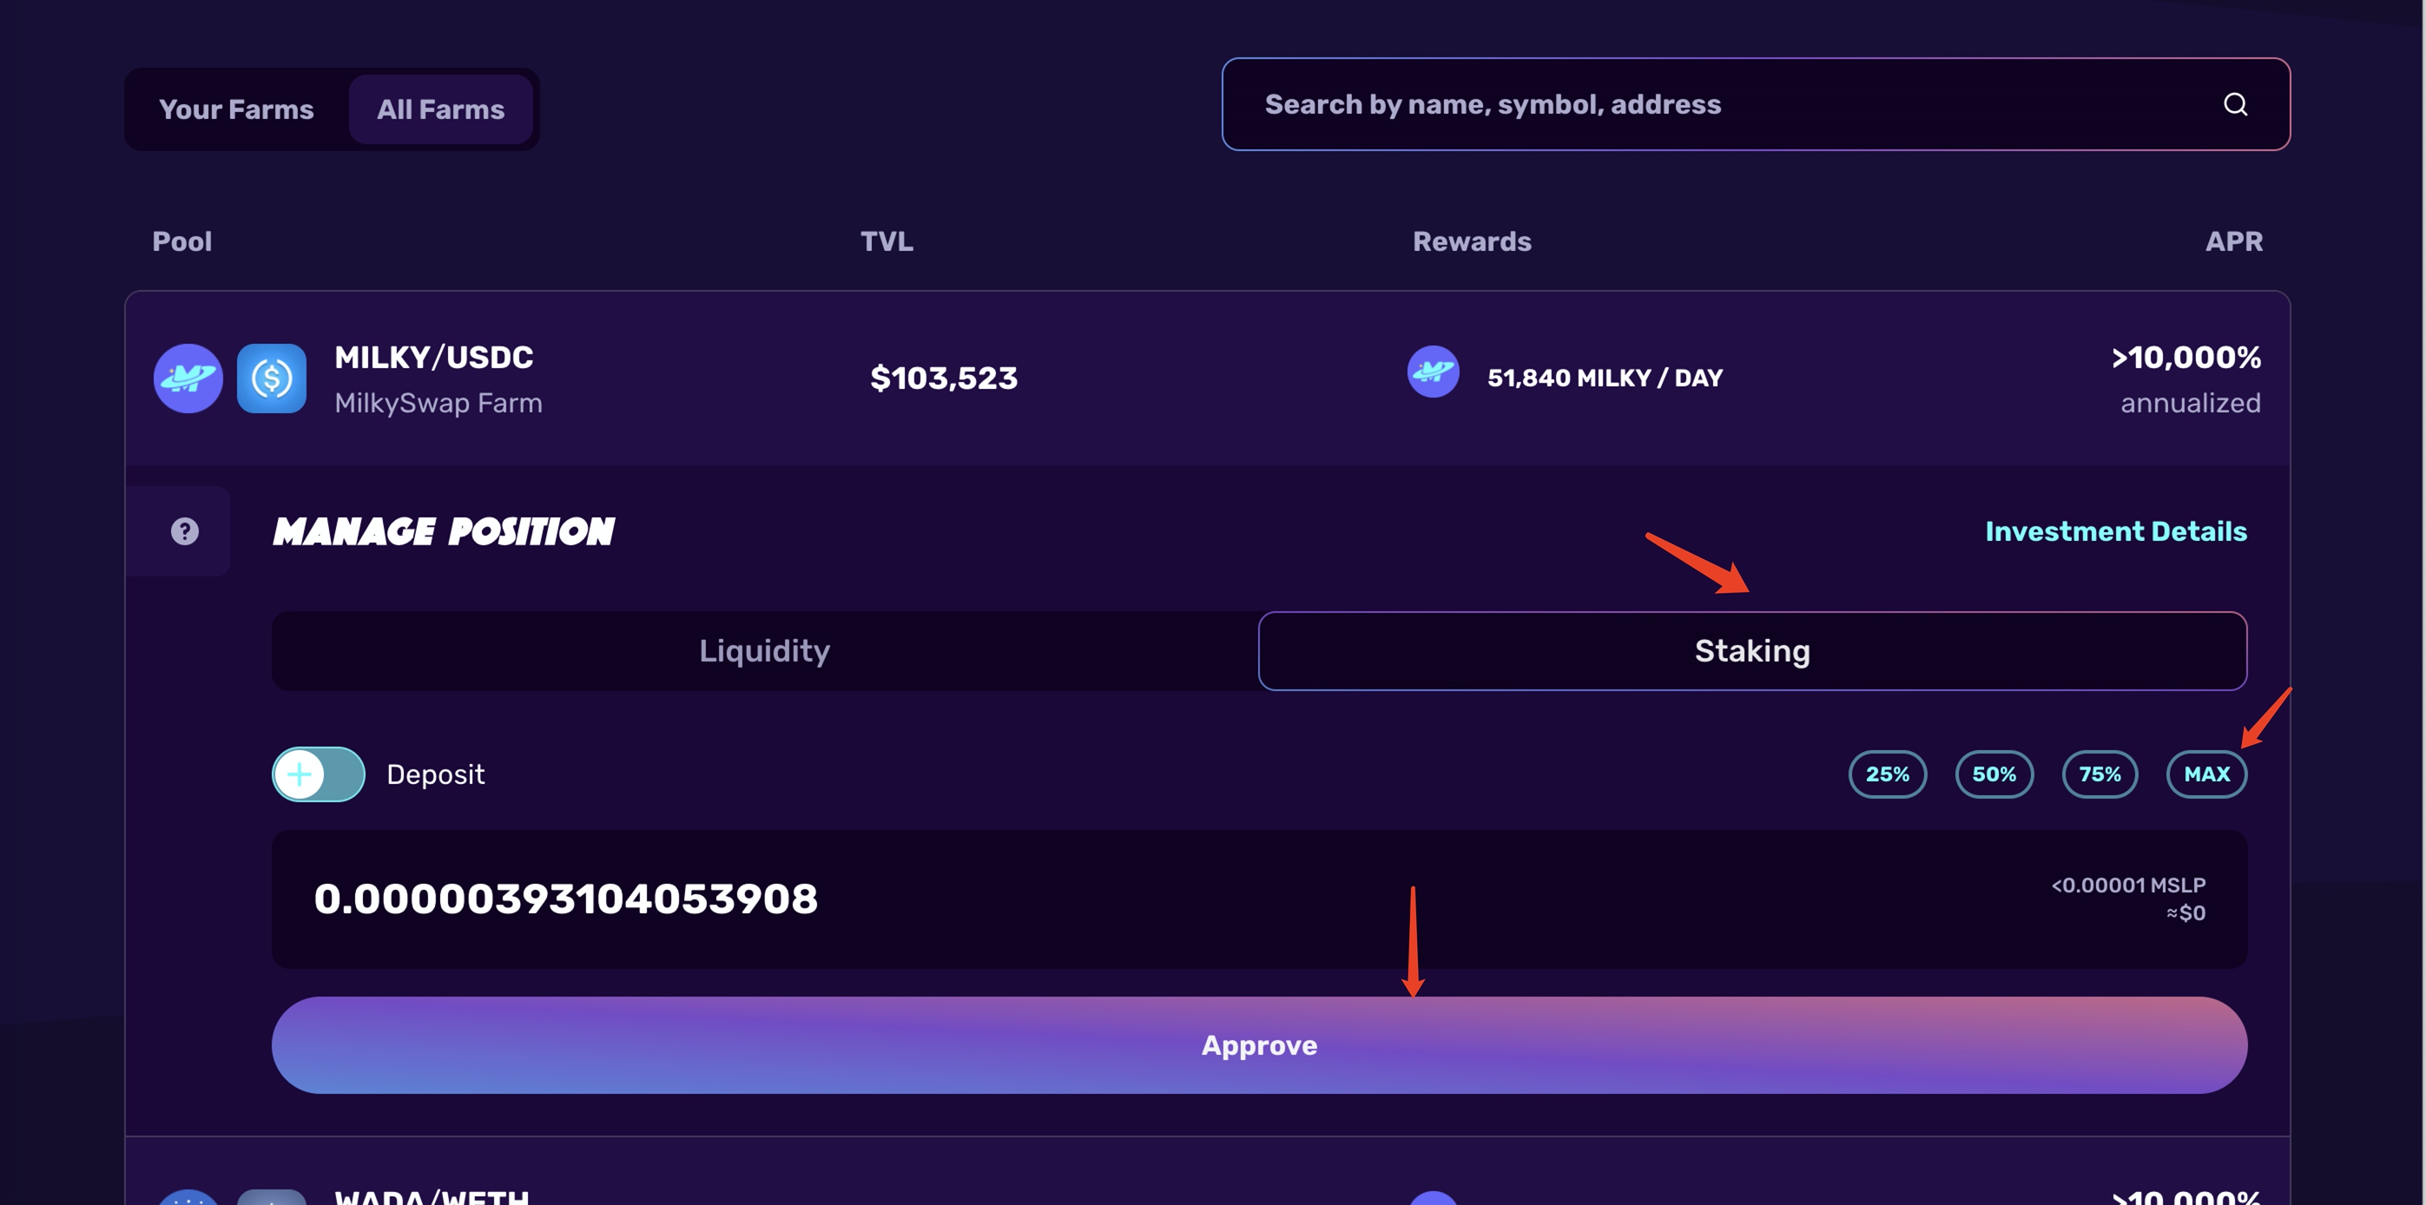Click the MAX amount button
The height and width of the screenshot is (1205, 2426).
pos(2205,774)
